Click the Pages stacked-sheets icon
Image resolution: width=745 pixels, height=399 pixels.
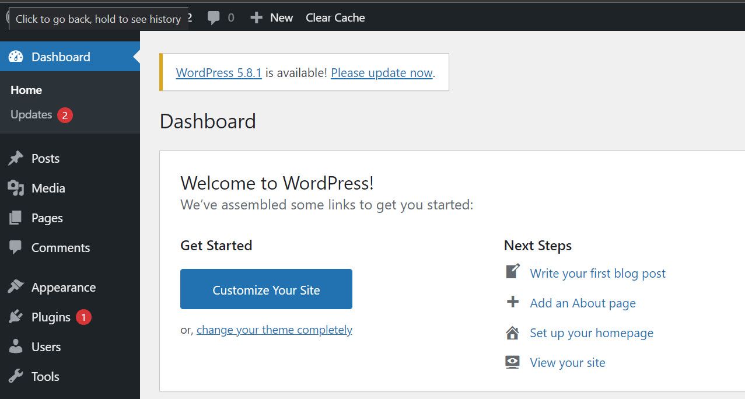click(16, 218)
